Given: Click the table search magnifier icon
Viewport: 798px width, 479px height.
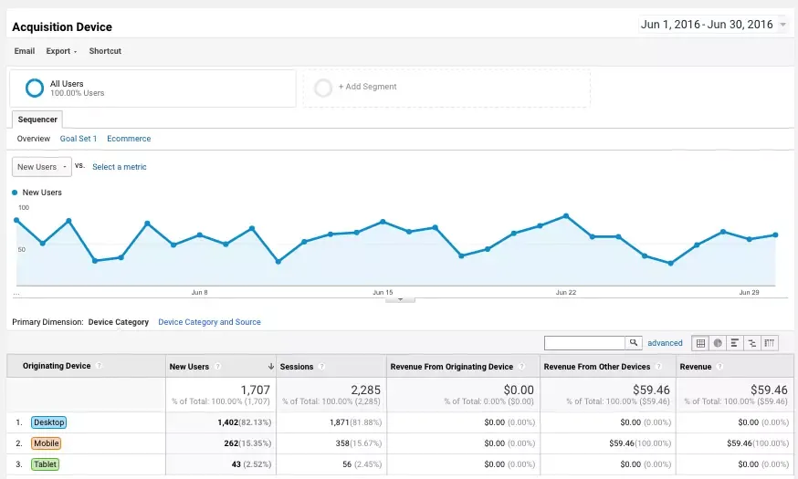Looking at the screenshot, I should point(633,343).
